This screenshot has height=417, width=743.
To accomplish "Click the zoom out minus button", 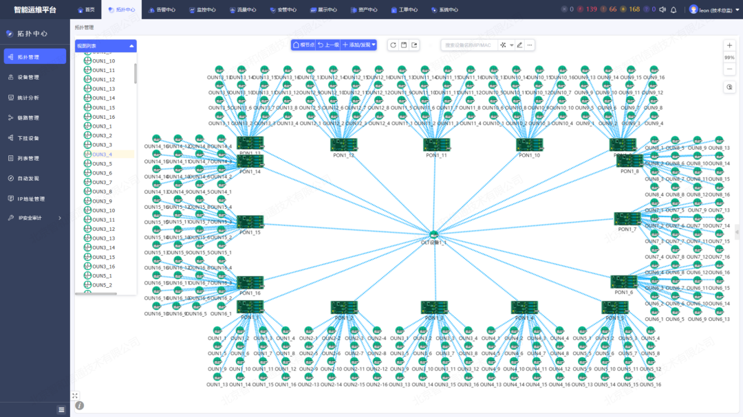I will [729, 69].
